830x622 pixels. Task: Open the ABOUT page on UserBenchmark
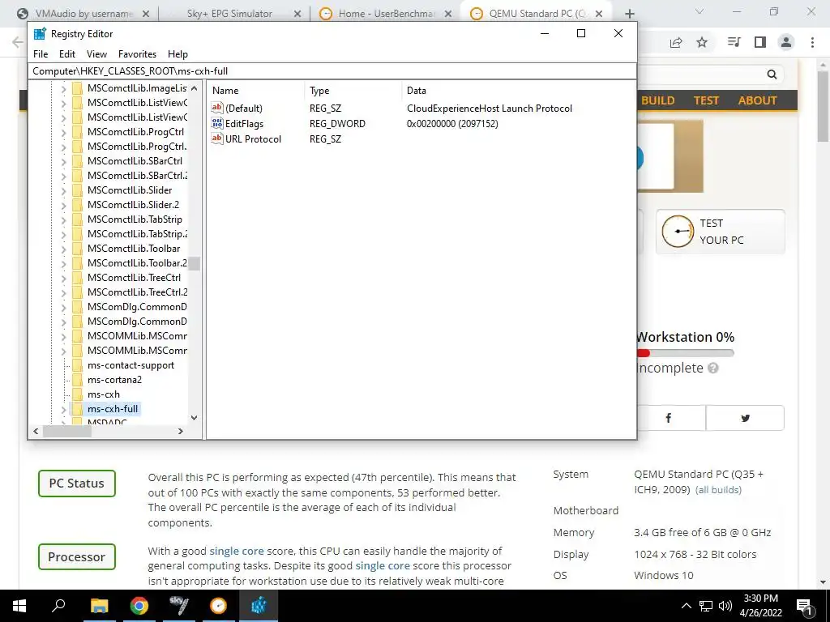758,100
